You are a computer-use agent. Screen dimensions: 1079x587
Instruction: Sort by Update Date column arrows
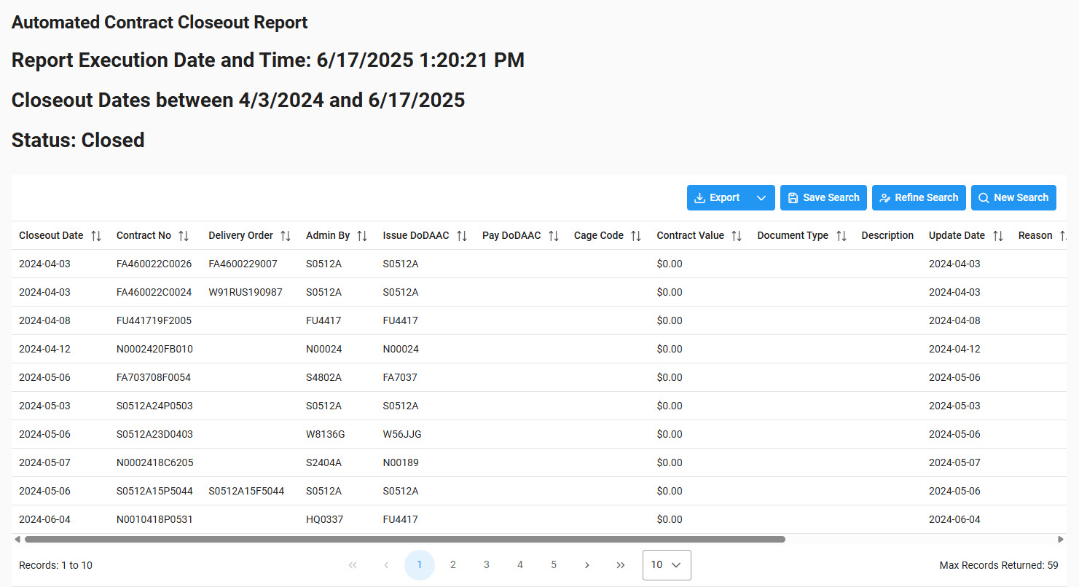pos(997,236)
